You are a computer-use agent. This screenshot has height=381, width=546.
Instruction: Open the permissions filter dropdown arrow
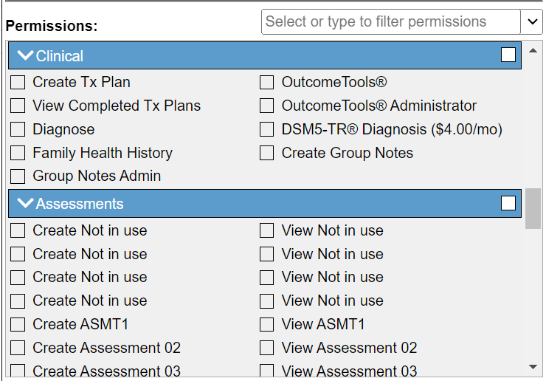(532, 22)
